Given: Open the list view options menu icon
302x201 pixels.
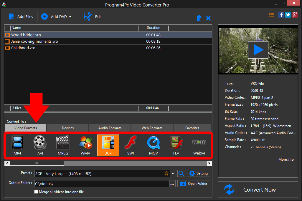Looking at the screenshot, I should pyautogui.click(x=271, y=15).
